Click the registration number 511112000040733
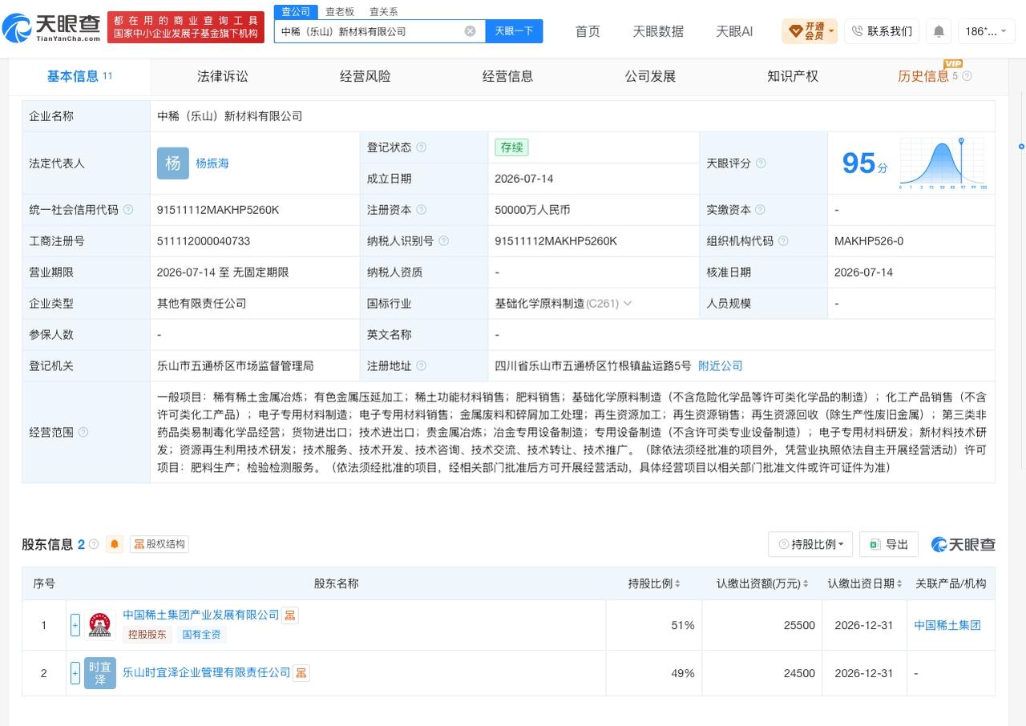The width and height of the screenshot is (1026, 726). [204, 241]
